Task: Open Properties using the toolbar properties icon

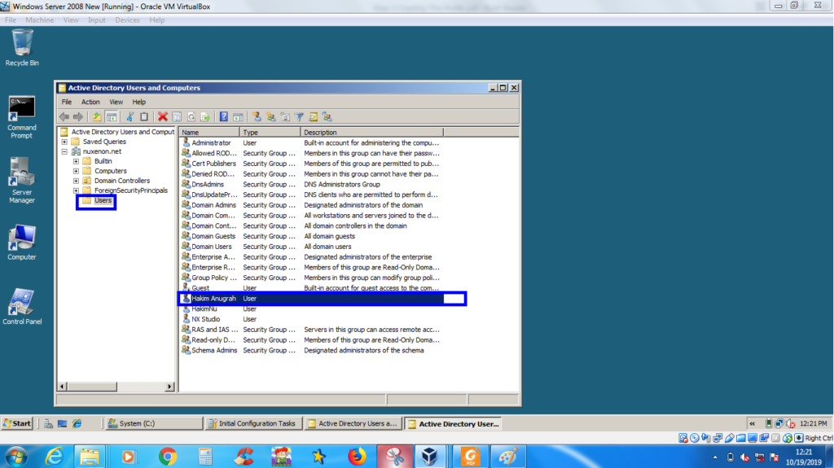Action: click(x=177, y=116)
